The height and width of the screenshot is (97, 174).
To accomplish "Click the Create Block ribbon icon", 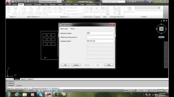I will (x=24, y=11).
